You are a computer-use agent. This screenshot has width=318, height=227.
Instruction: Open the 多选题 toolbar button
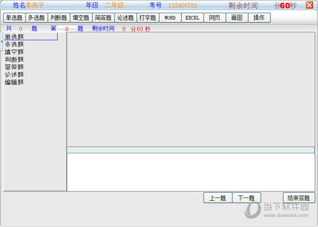[x=36, y=18]
